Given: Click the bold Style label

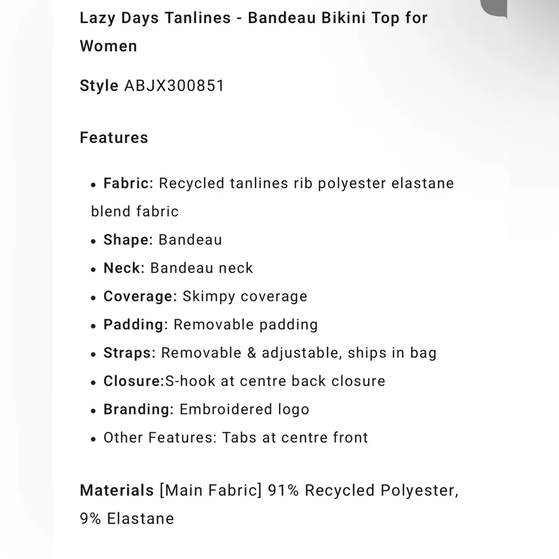Looking at the screenshot, I should click(99, 86).
